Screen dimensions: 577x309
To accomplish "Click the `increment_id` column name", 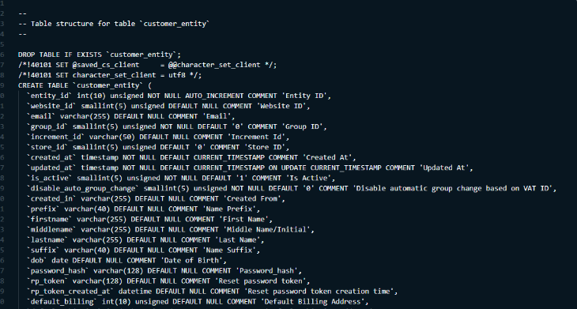I will pos(56,137).
